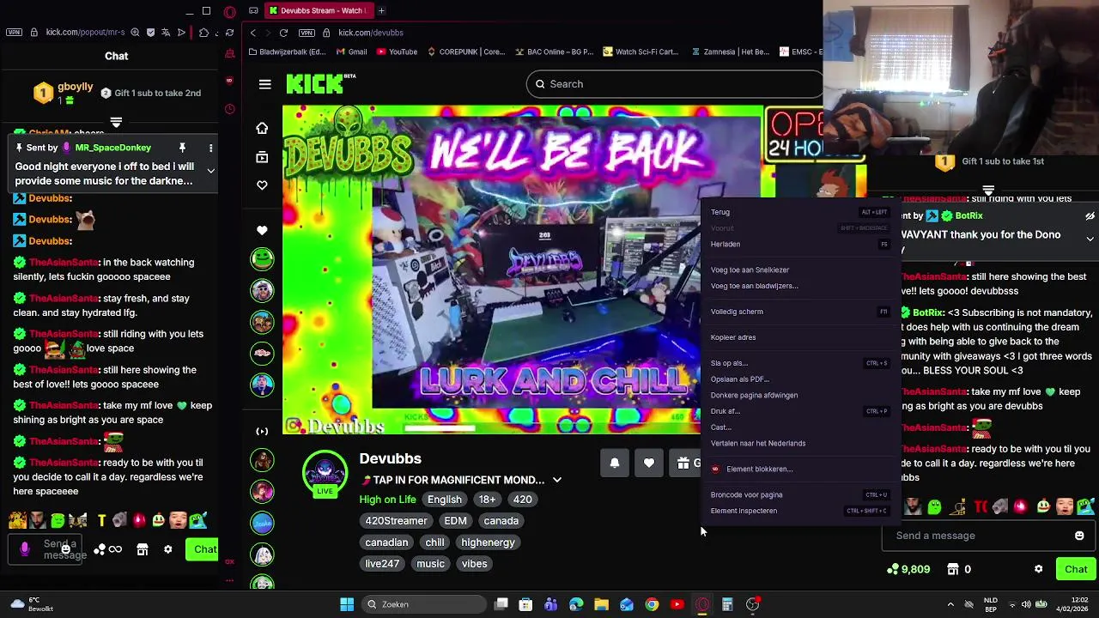Collapse the left chat leaderboard chevron
This screenshot has width=1099, height=618.
116,122
